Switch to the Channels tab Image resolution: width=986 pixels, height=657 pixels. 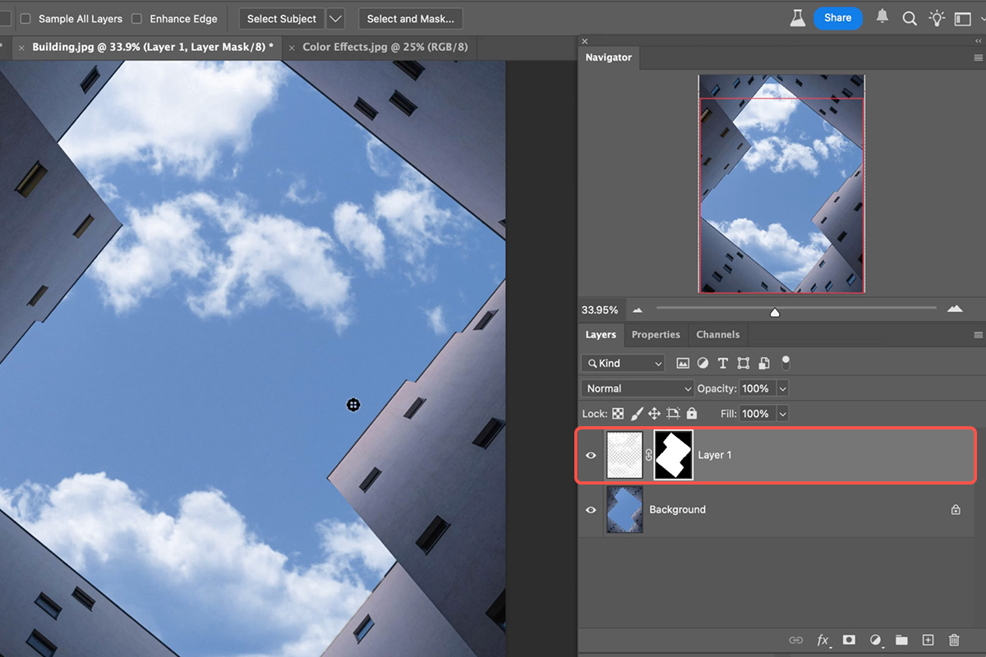coord(717,334)
